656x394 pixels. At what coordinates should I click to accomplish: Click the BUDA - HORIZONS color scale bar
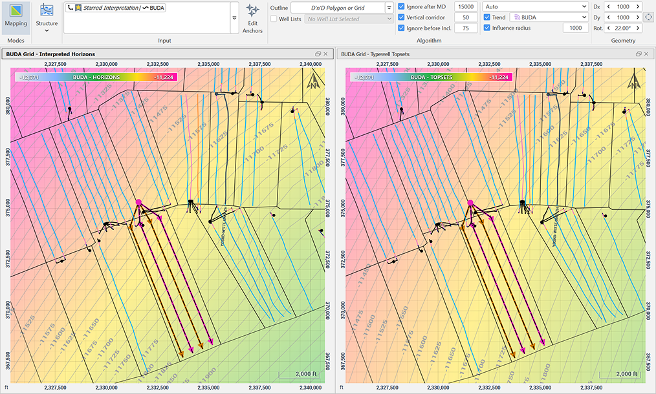(96, 78)
